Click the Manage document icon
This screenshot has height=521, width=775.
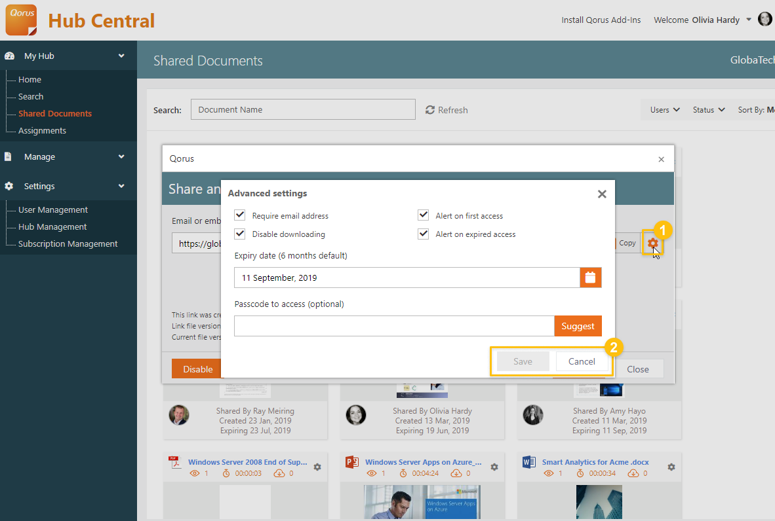(8, 156)
